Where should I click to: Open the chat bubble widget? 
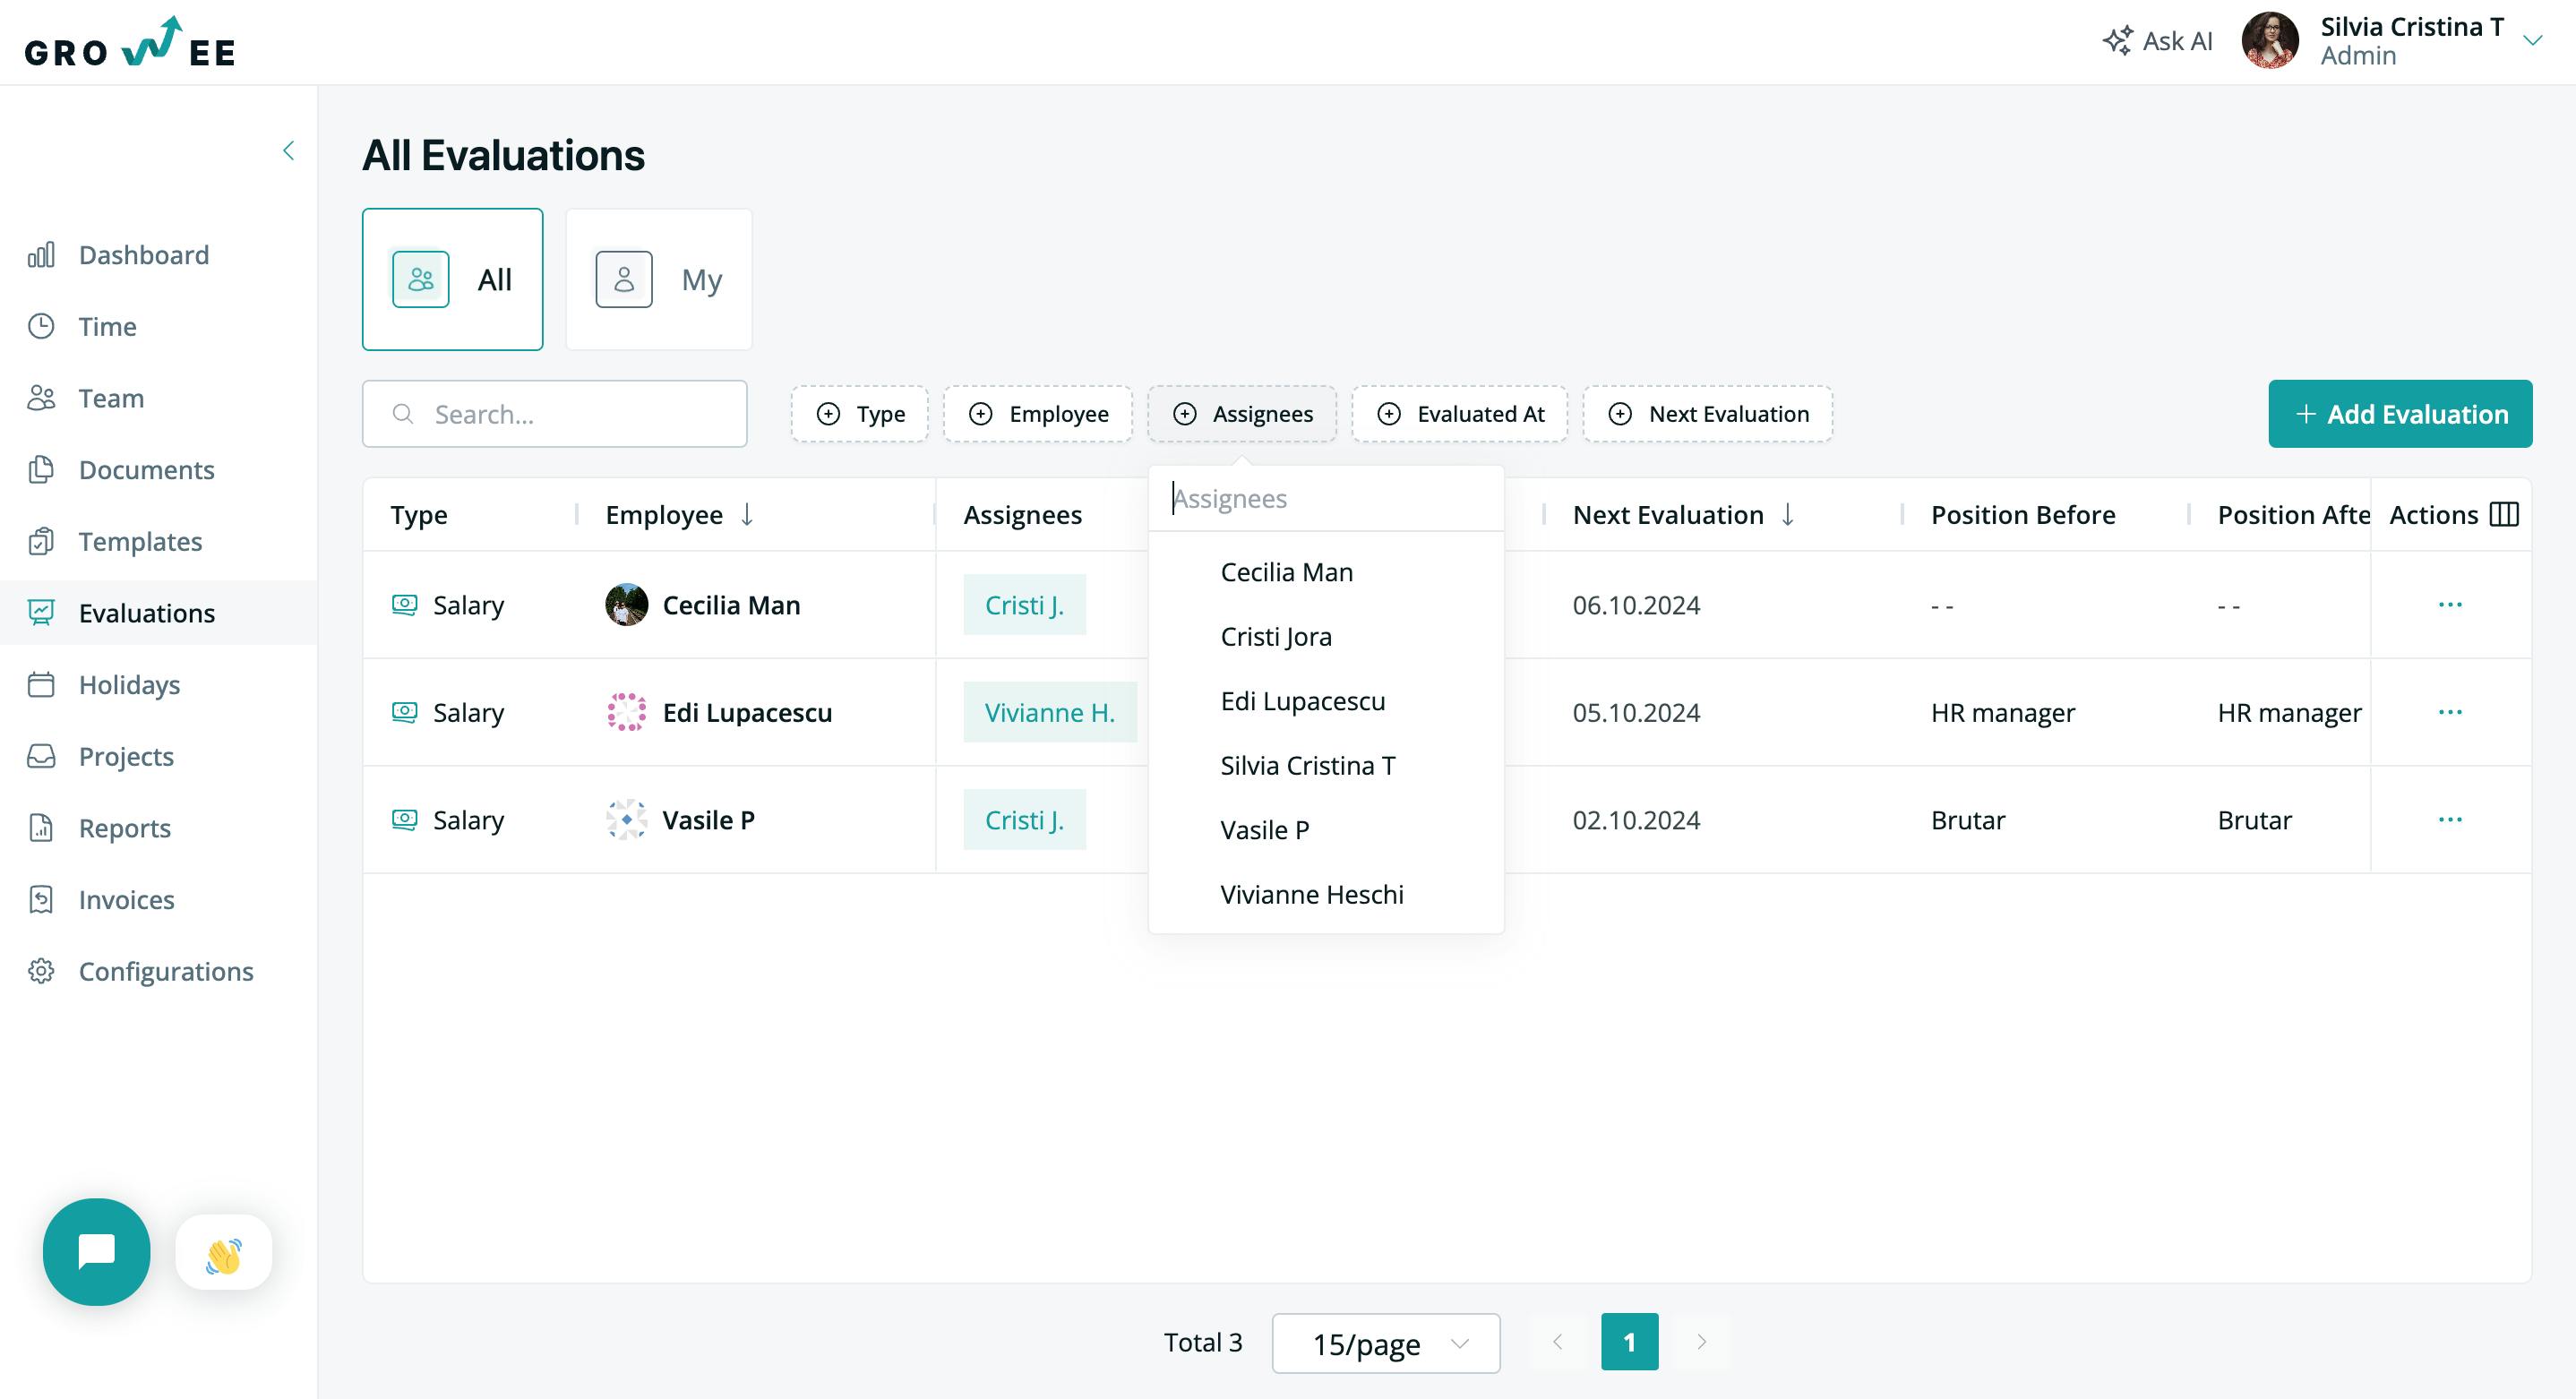(97, 1251)
